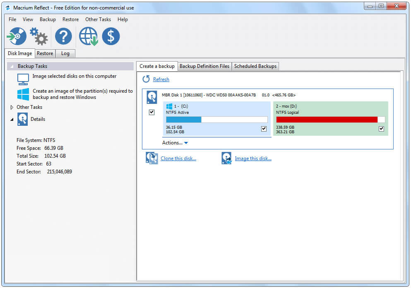The image size is (411, 288).
Task: Click the dollar sign purchase icon
Action: (111, 36)
